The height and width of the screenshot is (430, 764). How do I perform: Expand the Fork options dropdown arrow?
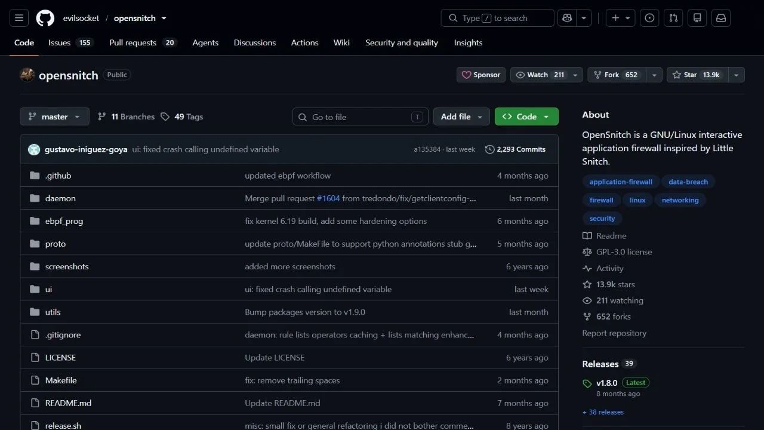click(655, 75)
